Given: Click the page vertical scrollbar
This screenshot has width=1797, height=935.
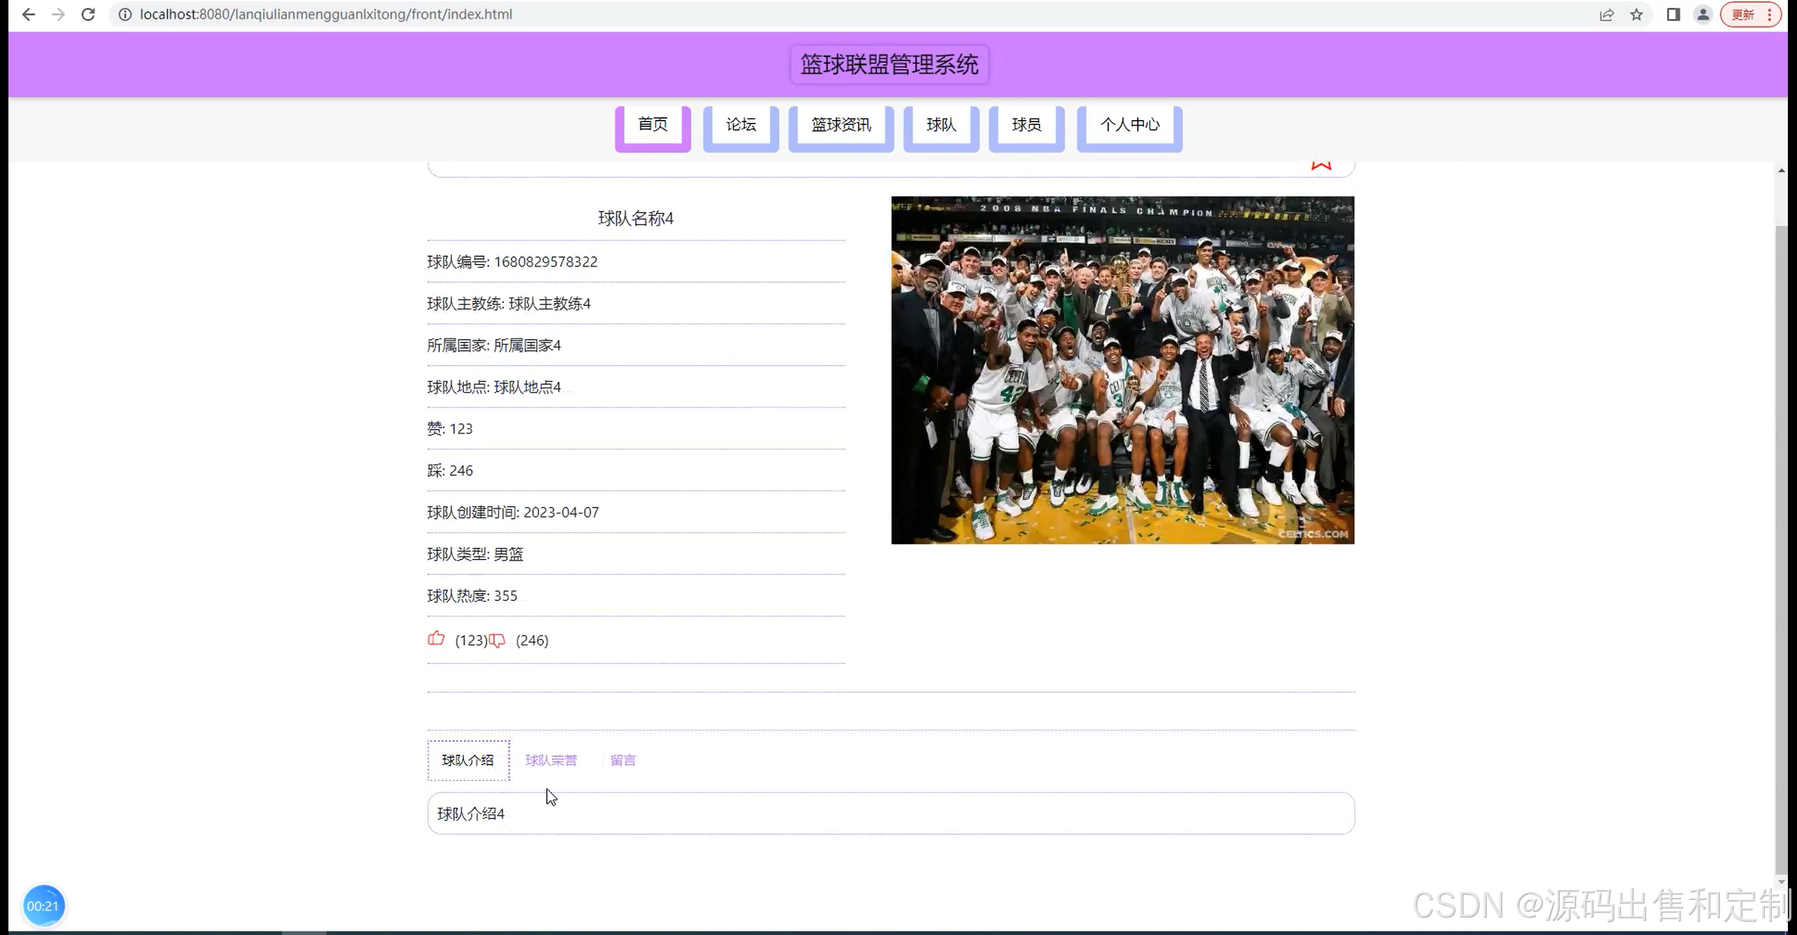Looking at the screenshot, I should click(x=1781, y=548).
